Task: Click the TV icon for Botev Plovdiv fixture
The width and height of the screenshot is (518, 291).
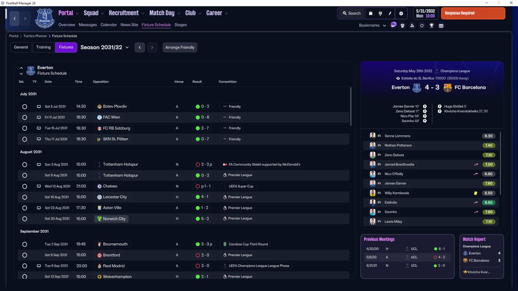Action: pyautogui.click(x=39, y=107)
